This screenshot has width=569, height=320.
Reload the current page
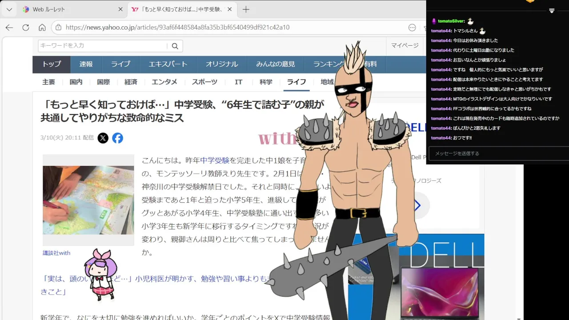26,27
